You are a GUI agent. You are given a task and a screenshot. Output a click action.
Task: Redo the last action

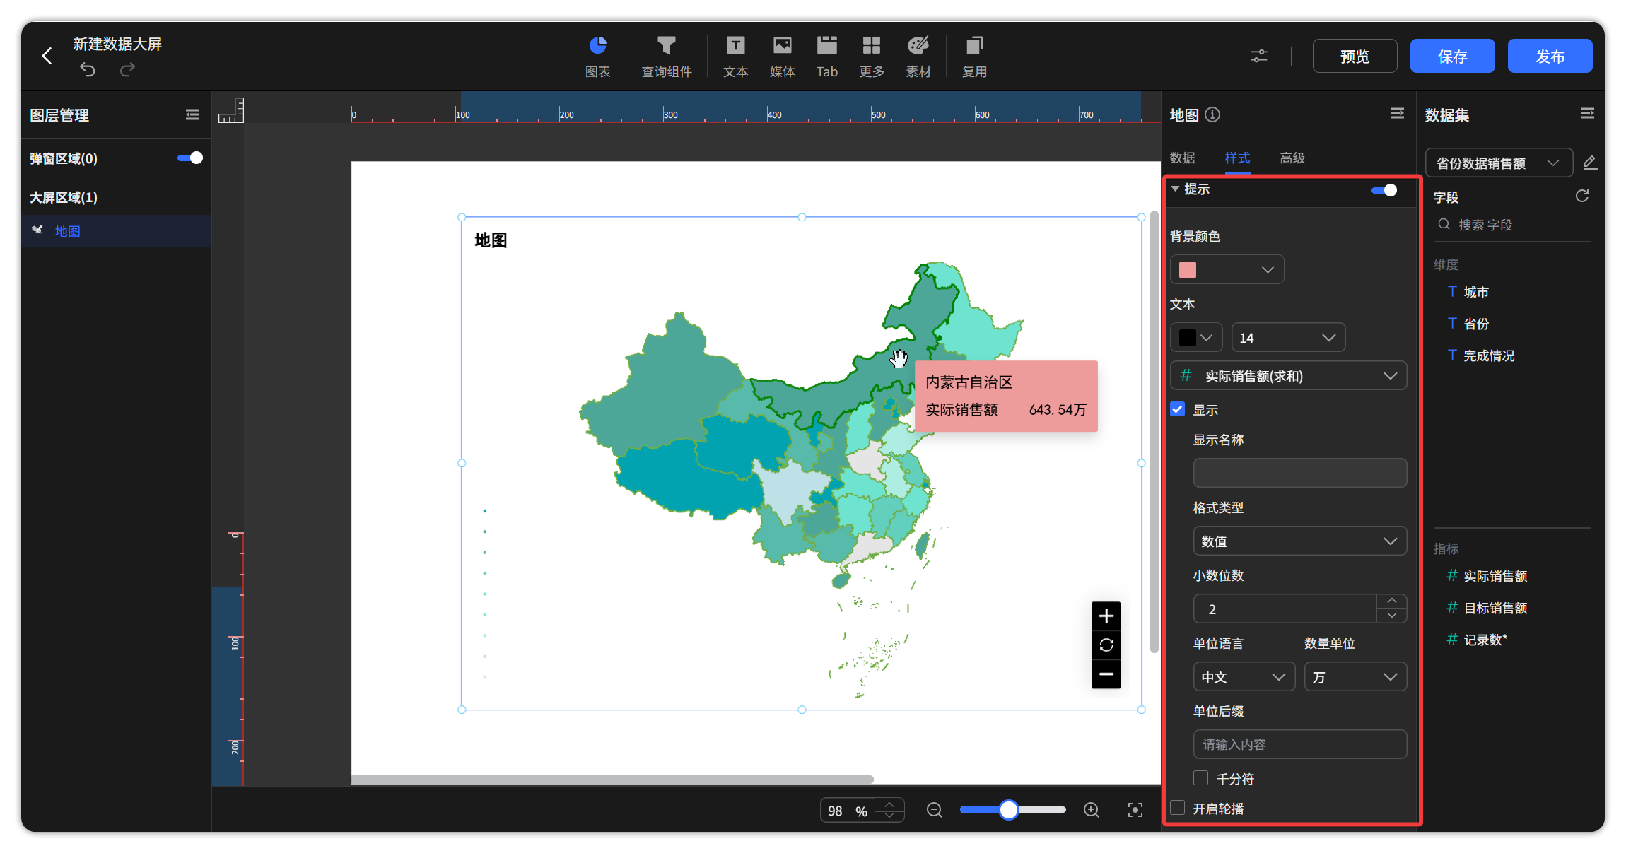[x=127, y=69]
